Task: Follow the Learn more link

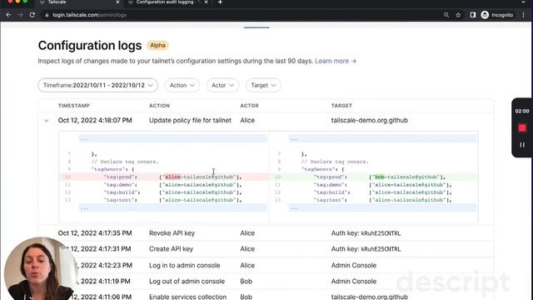Action: pos(336,61)
